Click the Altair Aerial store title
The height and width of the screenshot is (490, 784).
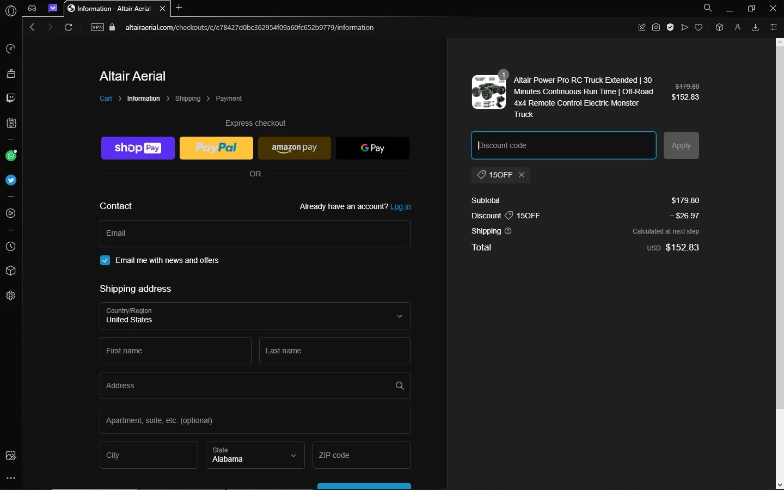132,76
